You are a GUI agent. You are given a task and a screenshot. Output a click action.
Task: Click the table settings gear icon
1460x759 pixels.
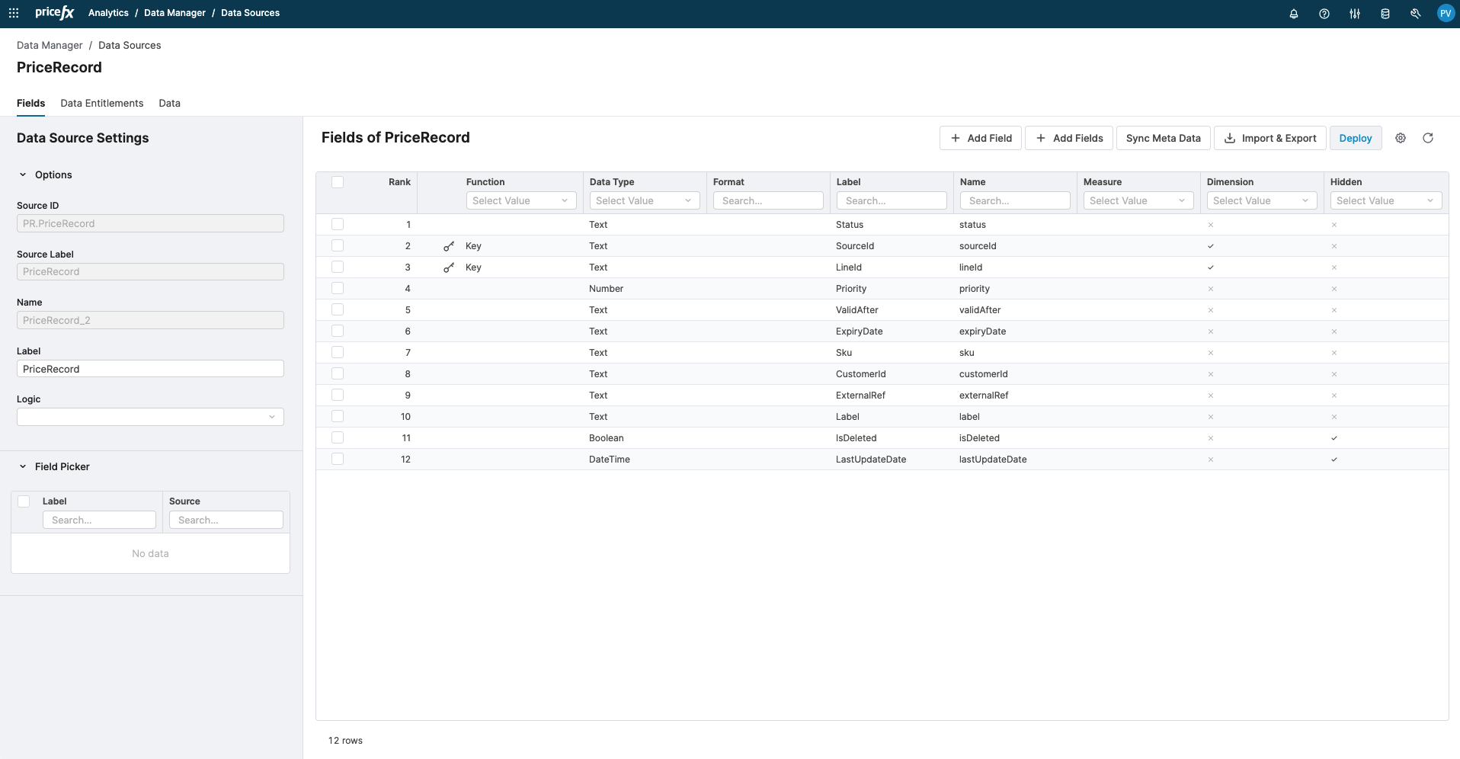(1400, 138)
